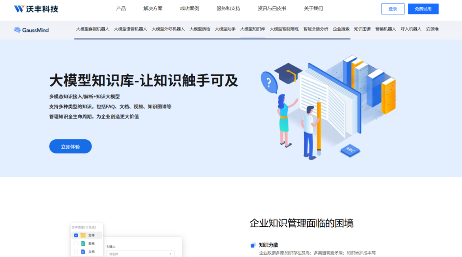Click the green 表格 spreadsheet icon
This screenshot has width=462, height=257.
(x=83, y=243)
